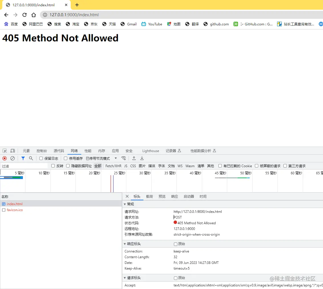Import HAR file upload icon
Image resolution: width=323 pixels, height=289 pixels.
click(134, 158)
